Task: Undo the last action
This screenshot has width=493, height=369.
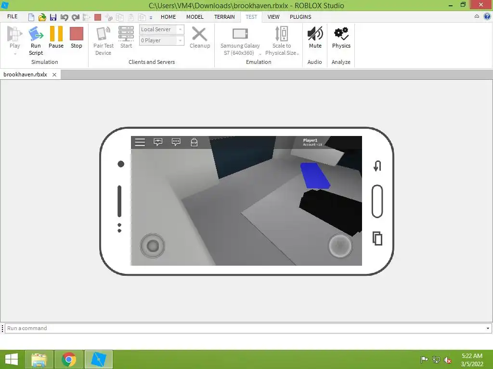Action: click(64, 17)
